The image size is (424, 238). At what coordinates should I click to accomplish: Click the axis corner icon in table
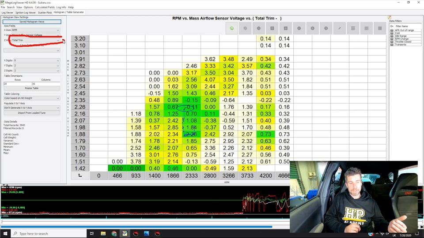[x=80, y=175]
